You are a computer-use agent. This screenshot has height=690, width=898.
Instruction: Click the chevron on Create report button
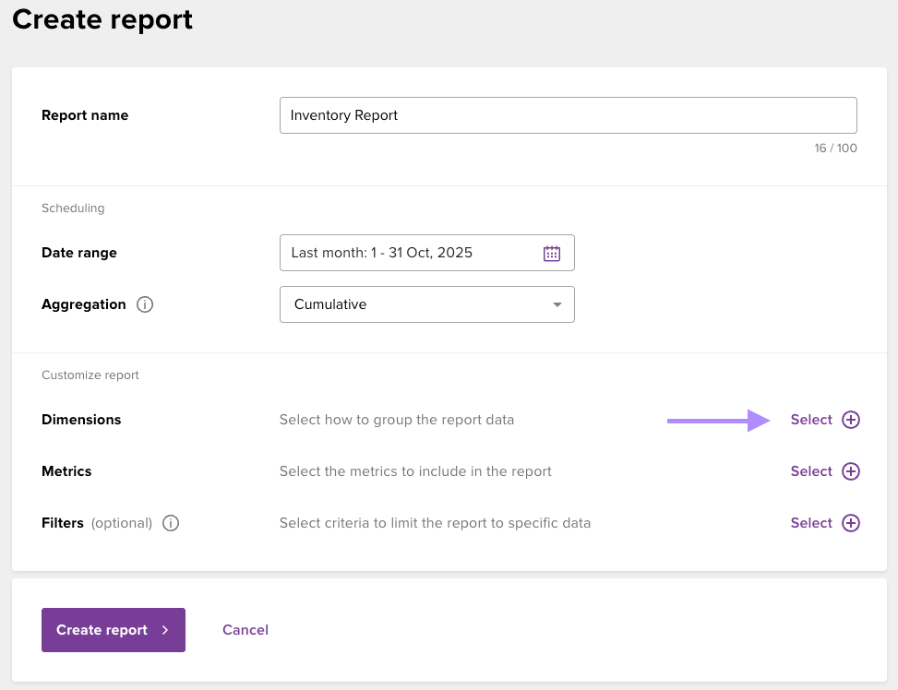pos(165,630)
